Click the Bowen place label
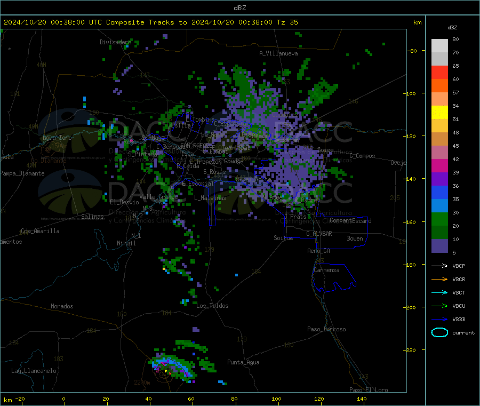 (355, 238)
